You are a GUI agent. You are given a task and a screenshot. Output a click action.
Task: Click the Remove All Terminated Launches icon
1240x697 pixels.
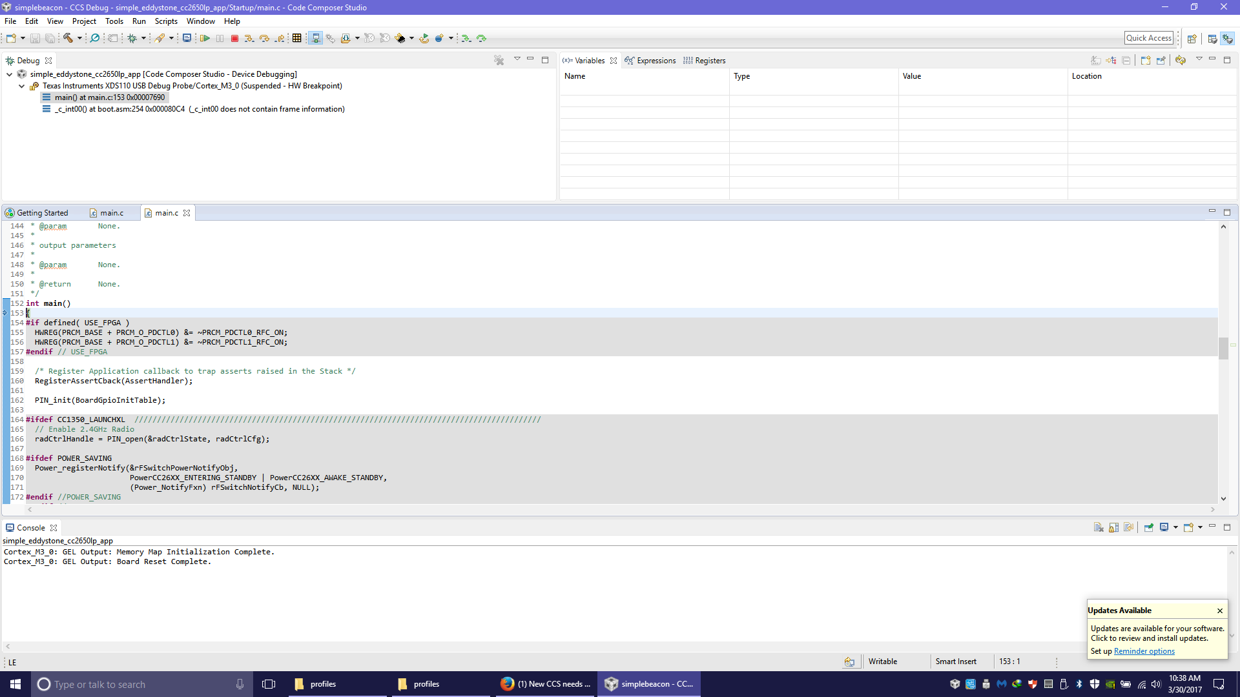pyautogui.click(x=499, y=60)
